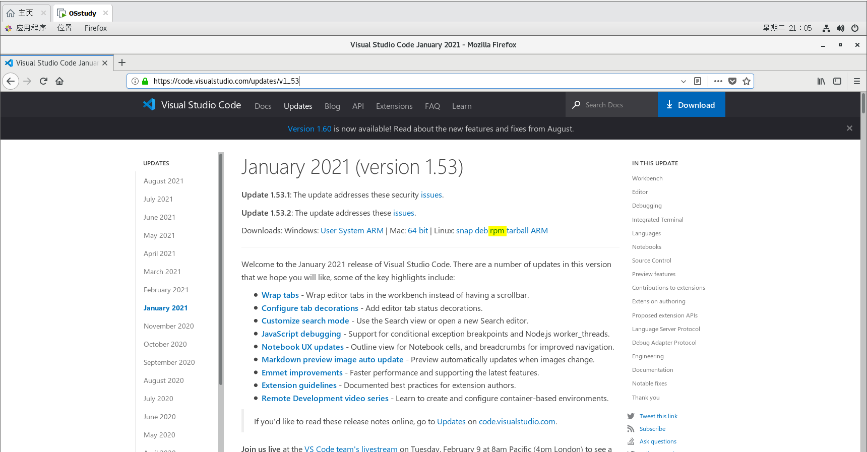The width and height of the screenshot is (867, 452).
Task: Click the search magnifier icon
Action: (576, 105)
